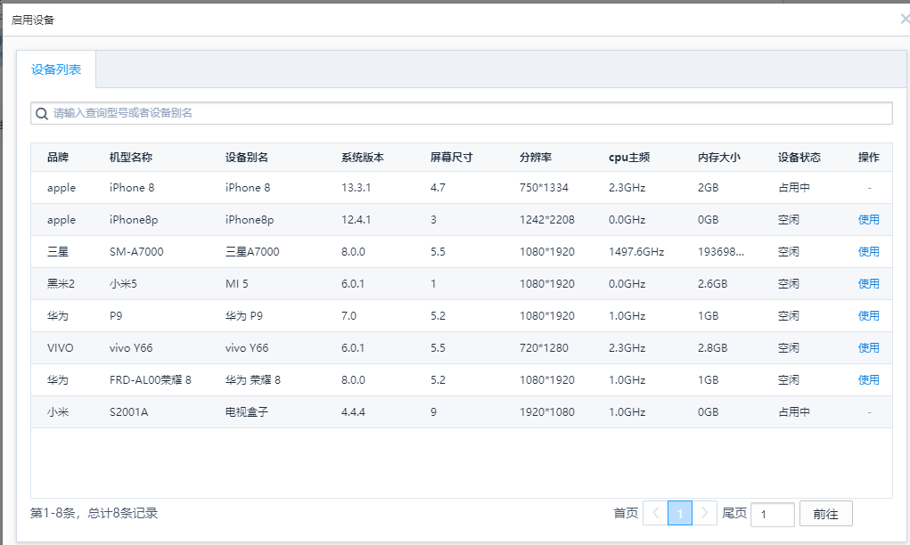Select the 设备列表 tab
The image size is (910, 545).
pyautogui.click(x=56, y=69)
